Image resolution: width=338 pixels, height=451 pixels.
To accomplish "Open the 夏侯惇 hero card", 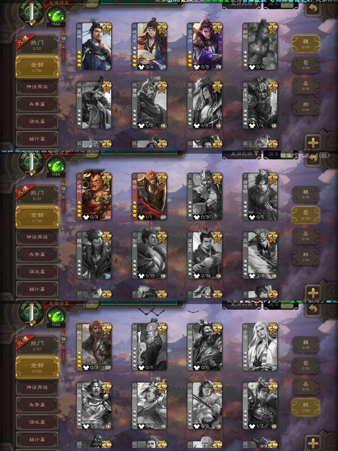I will coord(260,105).
